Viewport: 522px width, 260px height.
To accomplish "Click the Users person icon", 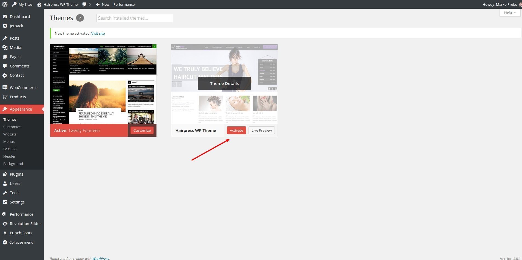I will 5,184.
